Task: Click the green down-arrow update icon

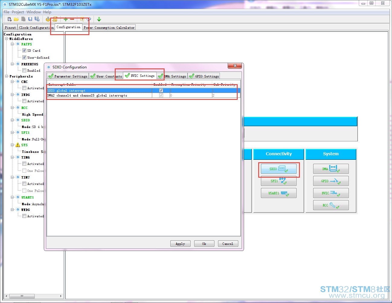Action: (x=99, y=19)
